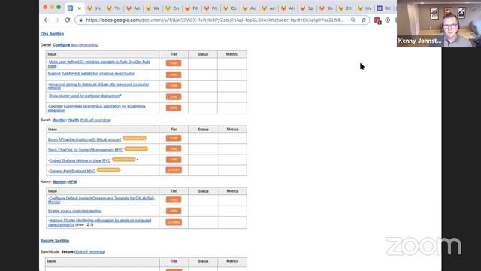Click Tier badge for 'Improve Cluster Monitoring' row
This screenshot has width=481, height=271.
(x=174, y=222)
